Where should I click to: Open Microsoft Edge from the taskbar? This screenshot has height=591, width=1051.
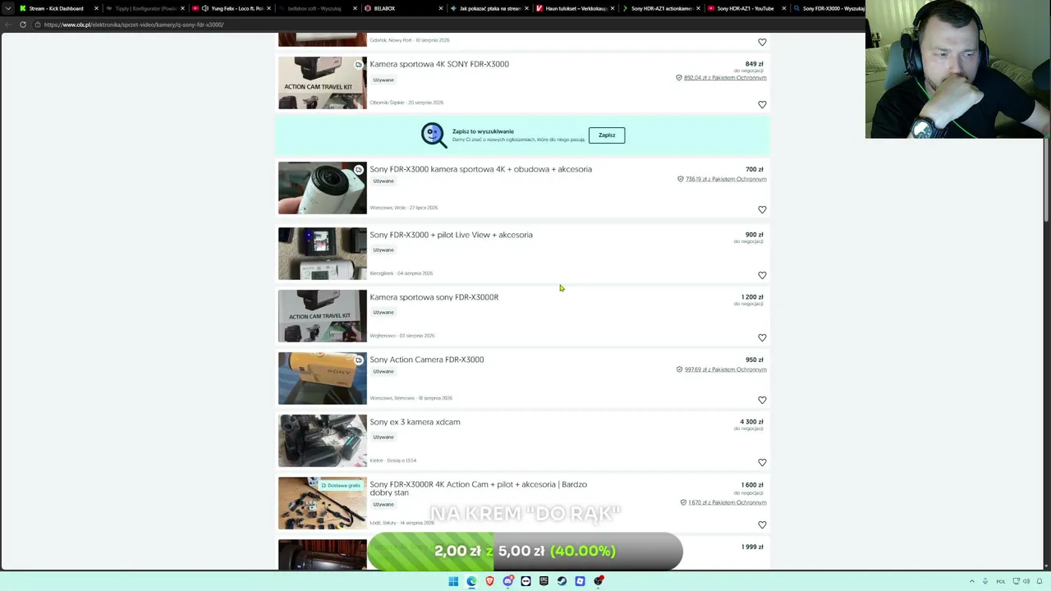(471, 581)
